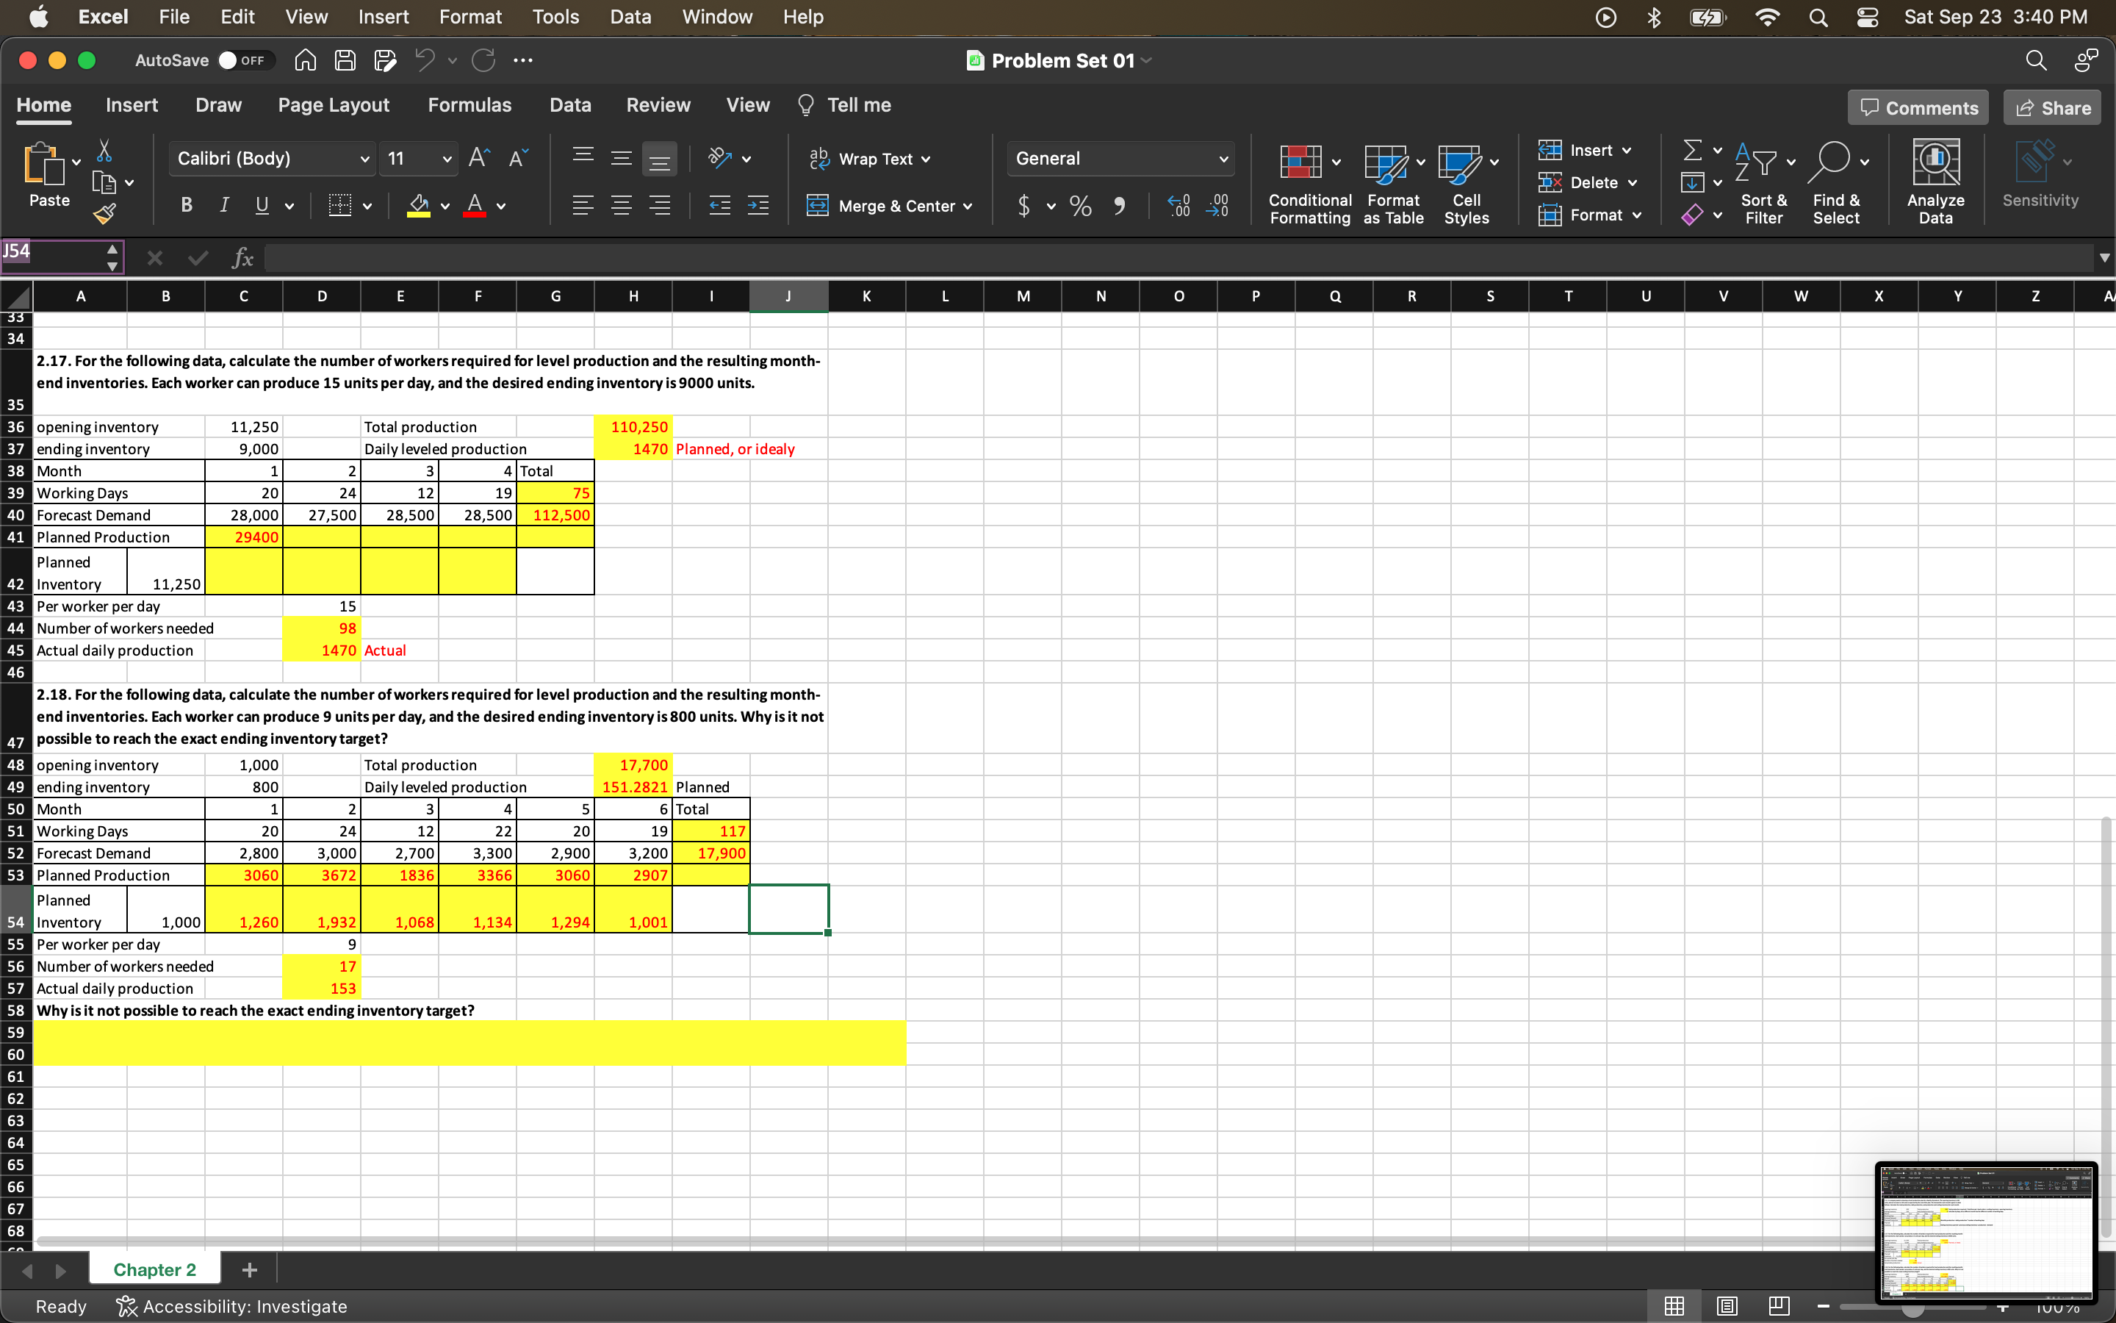Toggle underline formatting
The height and width of the screenshot is (1323, 2116).
[262, 205]
